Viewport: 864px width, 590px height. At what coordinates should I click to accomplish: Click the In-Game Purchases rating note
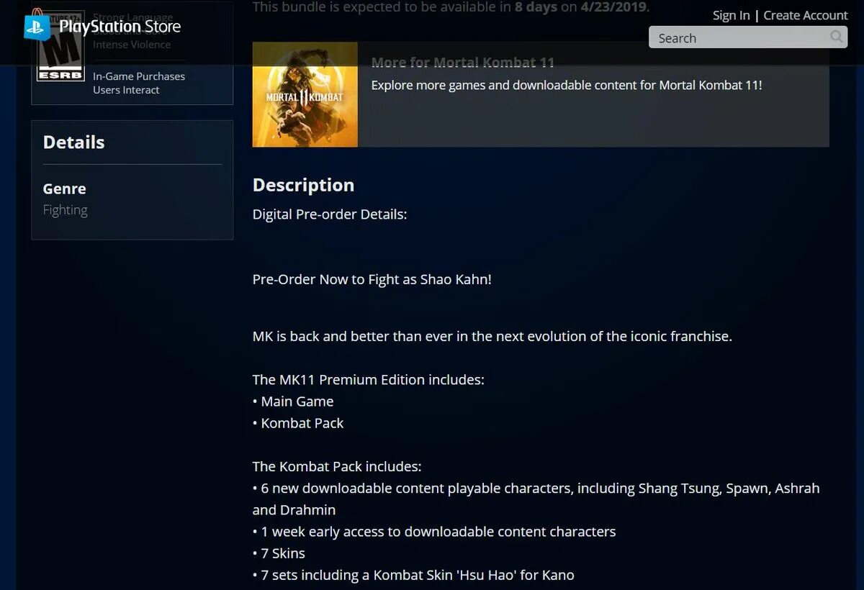click(x=139, y=76)
